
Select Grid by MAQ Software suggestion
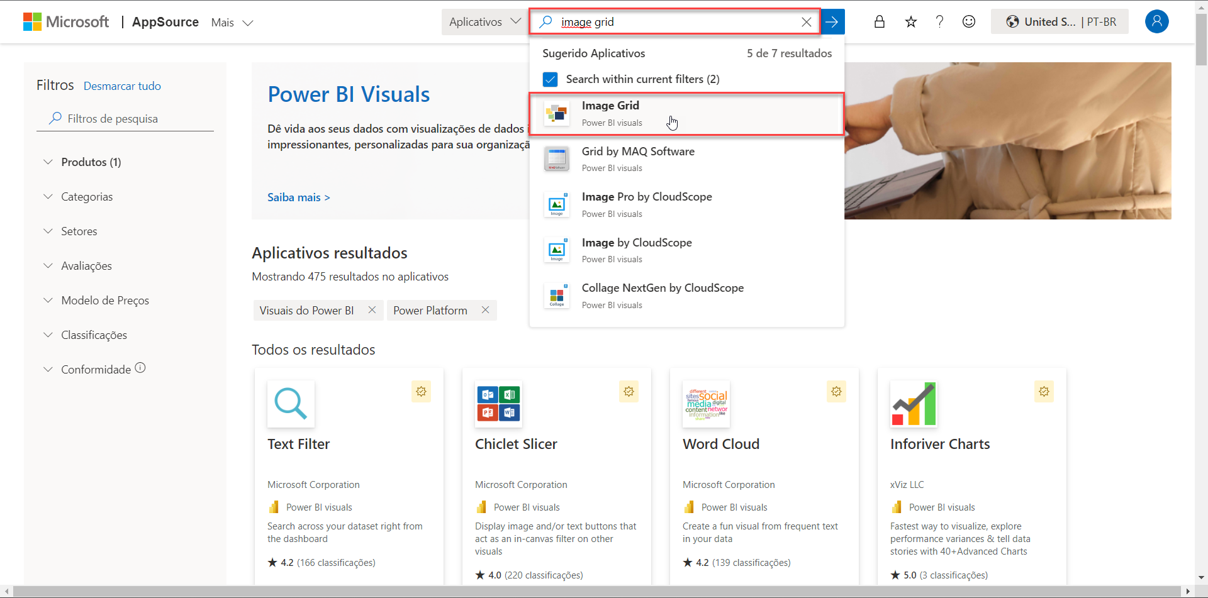point(686,159)
